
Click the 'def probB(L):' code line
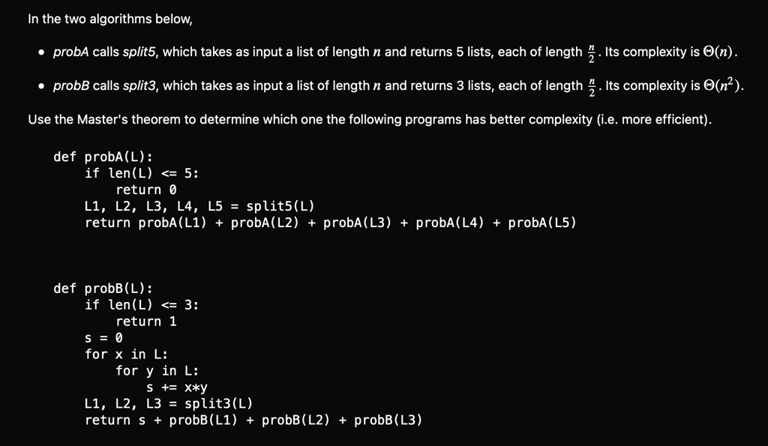tap(103, 289)
